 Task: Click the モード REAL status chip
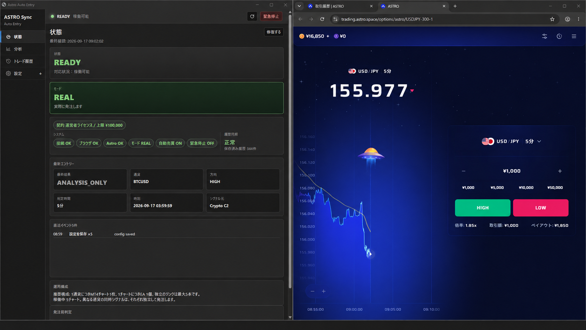point(141,143)
